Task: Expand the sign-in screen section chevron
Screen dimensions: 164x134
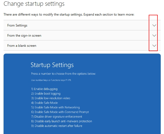Action: coord(154,36)
